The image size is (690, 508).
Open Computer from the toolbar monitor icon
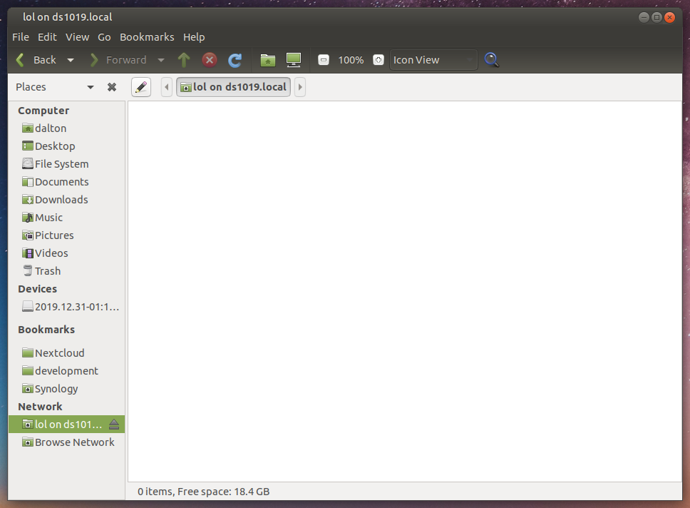[x=294, y=60]
